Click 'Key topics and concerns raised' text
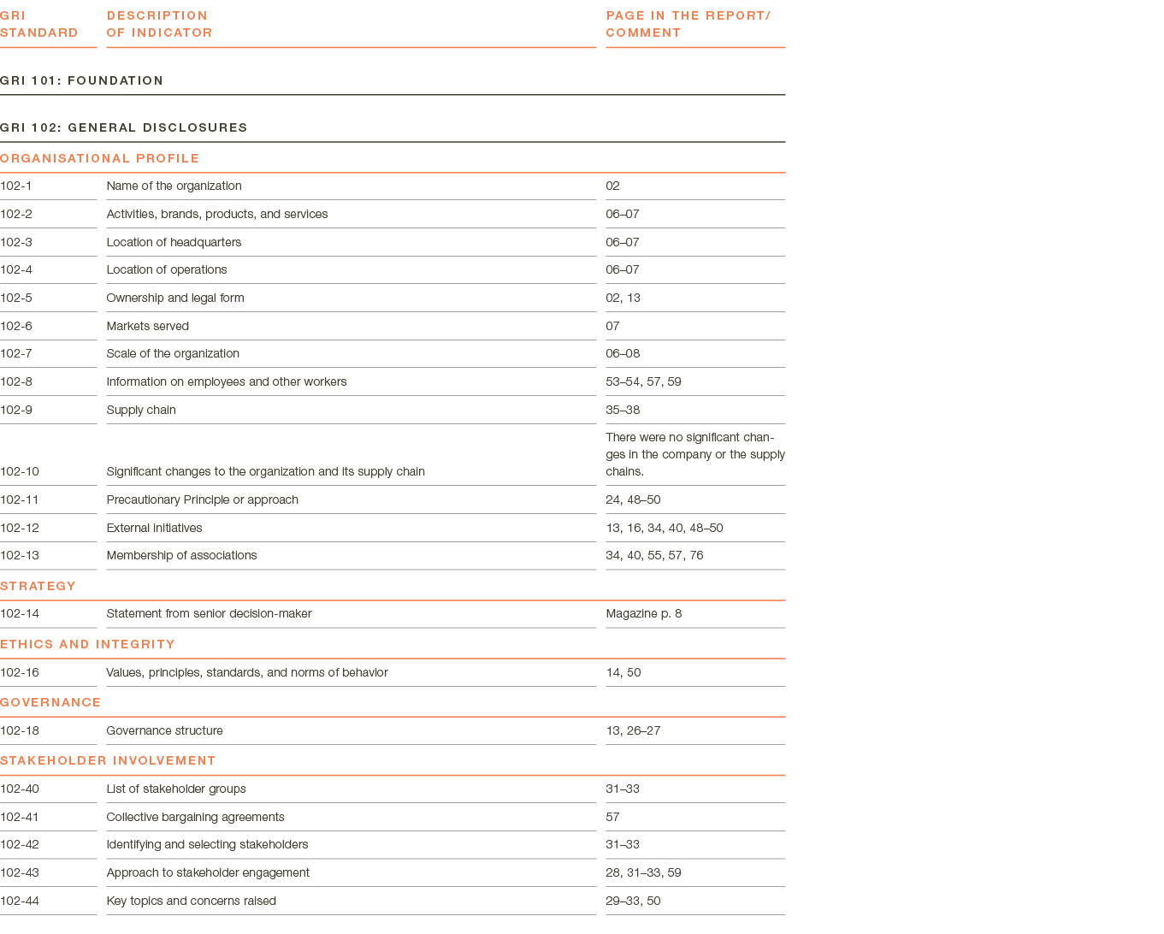The image size is (1164, 934). (x=191, y=901)
